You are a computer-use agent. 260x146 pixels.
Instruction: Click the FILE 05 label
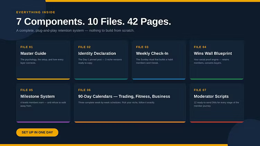point(27,90)
